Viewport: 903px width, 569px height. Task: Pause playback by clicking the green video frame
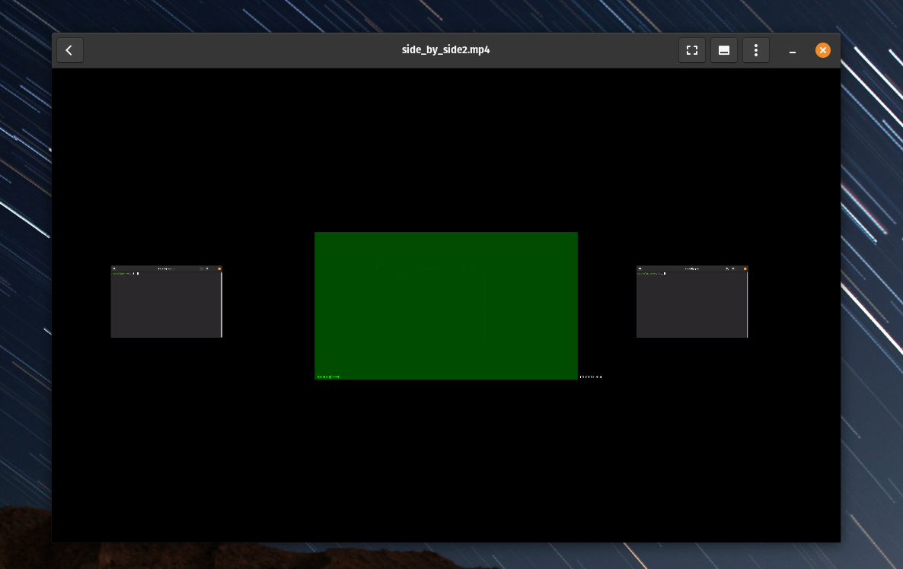445,304
